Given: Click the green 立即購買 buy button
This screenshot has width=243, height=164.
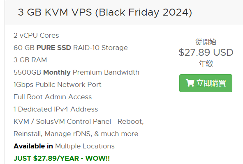Looking at the screenshot, I should coord(206,83).
